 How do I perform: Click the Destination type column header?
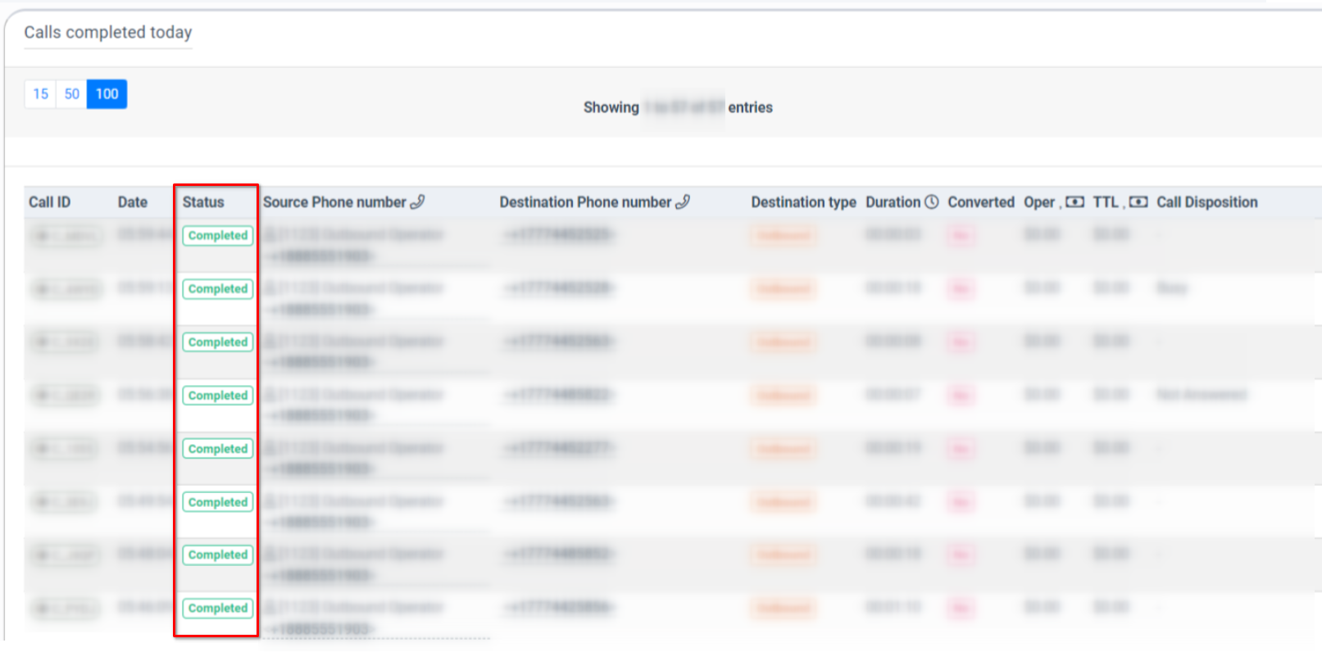click(803, 202)
